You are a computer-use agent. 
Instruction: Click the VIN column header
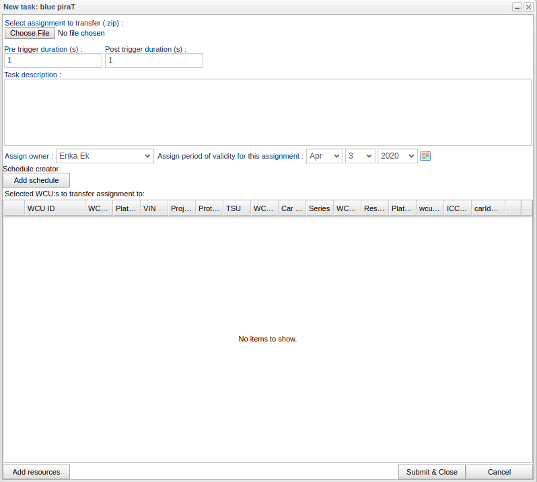point(153,208)
